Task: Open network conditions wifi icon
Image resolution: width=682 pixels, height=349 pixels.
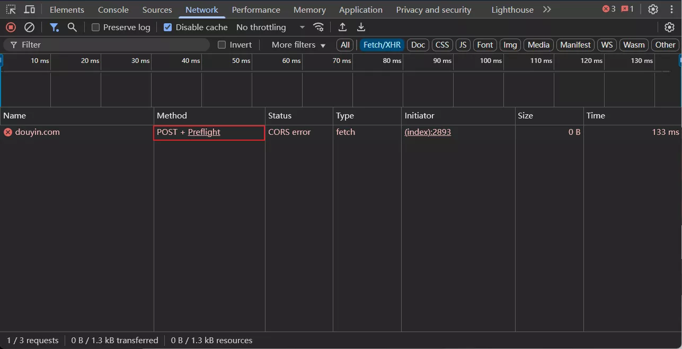Action: pos(318,27)
